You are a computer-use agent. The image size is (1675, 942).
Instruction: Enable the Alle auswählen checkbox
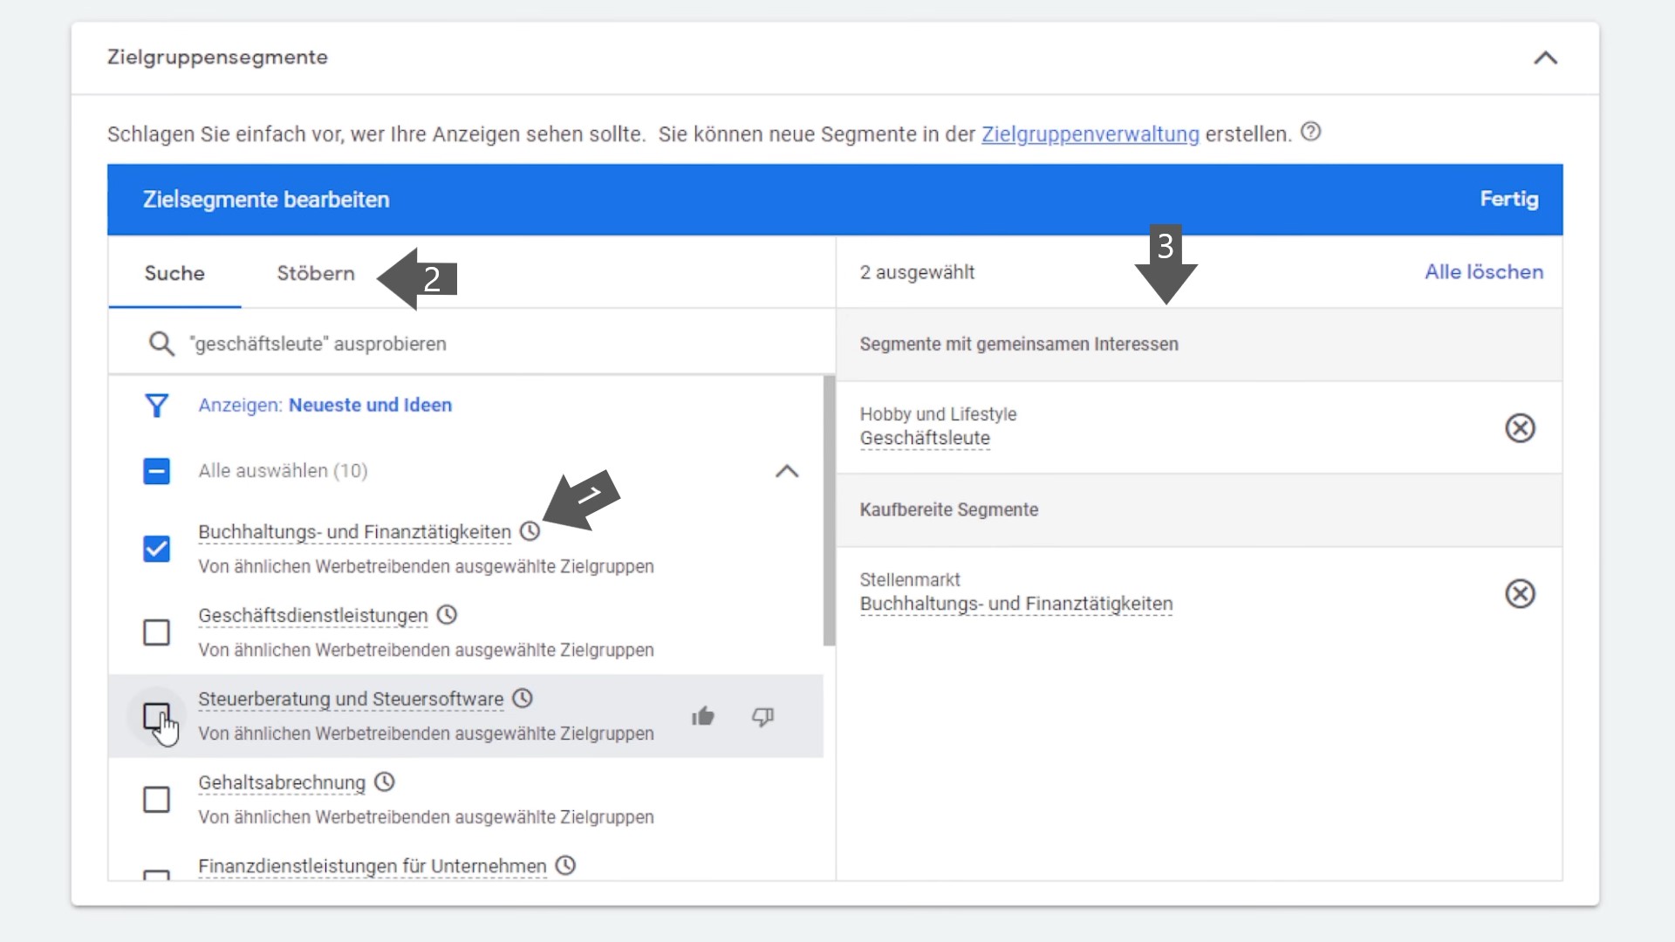(156, 469)
